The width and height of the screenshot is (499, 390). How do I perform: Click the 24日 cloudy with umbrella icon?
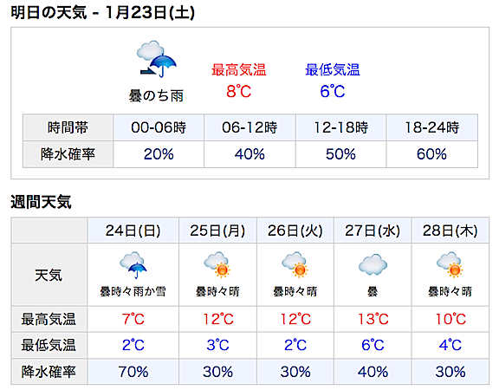pyautogui.click(x=133, y=265)
